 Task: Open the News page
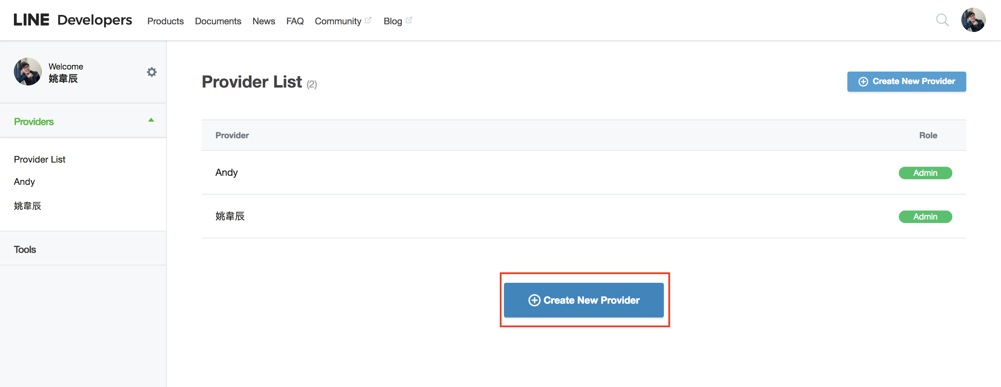click(x=264, y=21)
